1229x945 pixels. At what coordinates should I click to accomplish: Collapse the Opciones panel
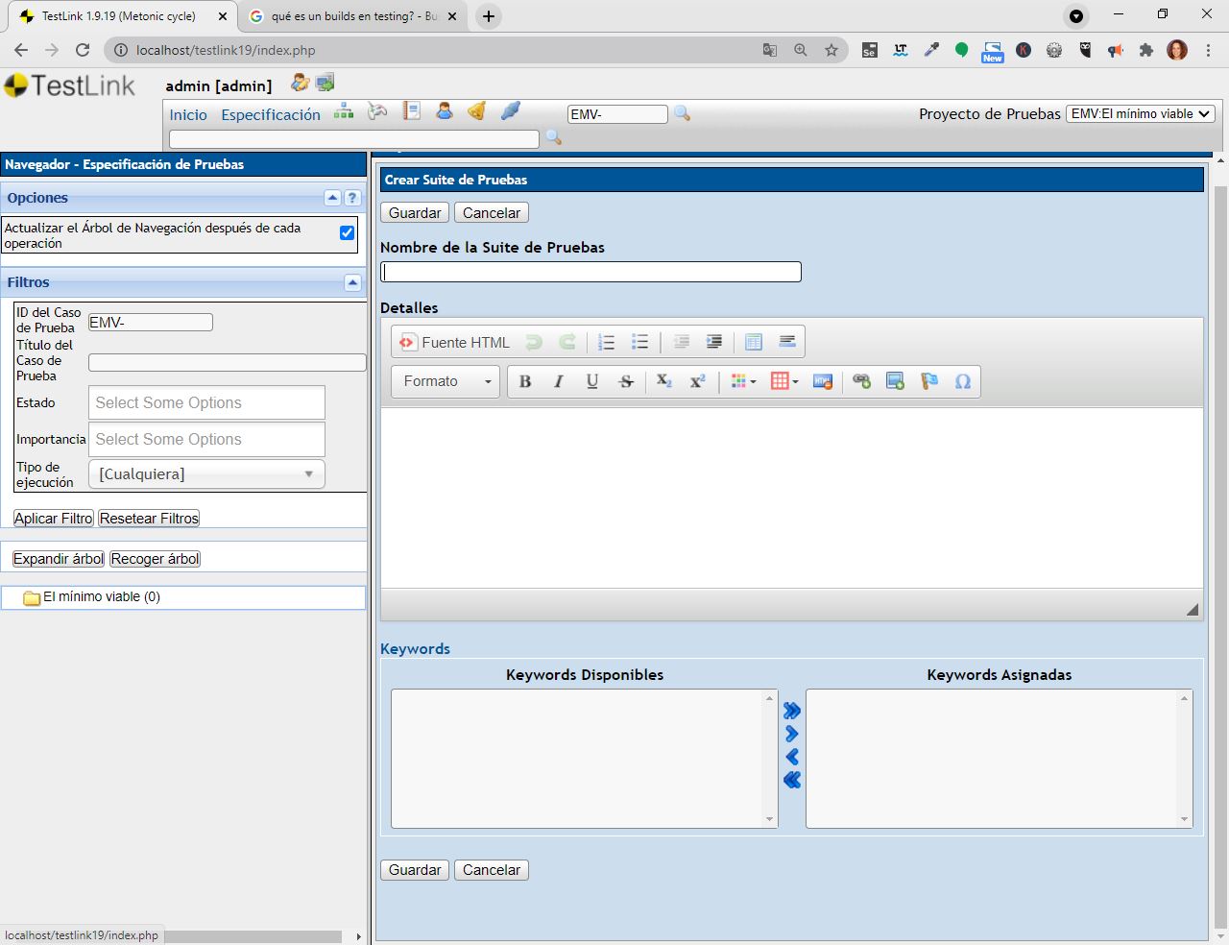332,198
